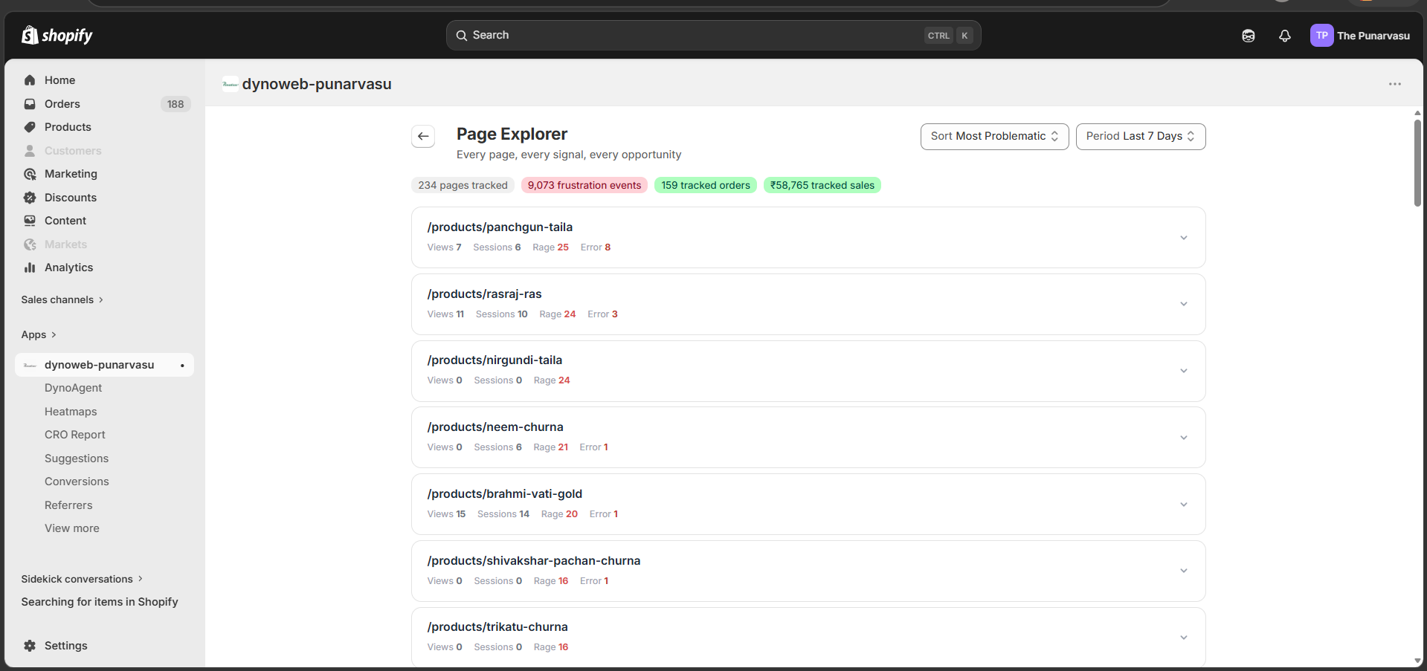
Task: Expand the /products/brahmi-vati-gold row
Action: 1183,505
